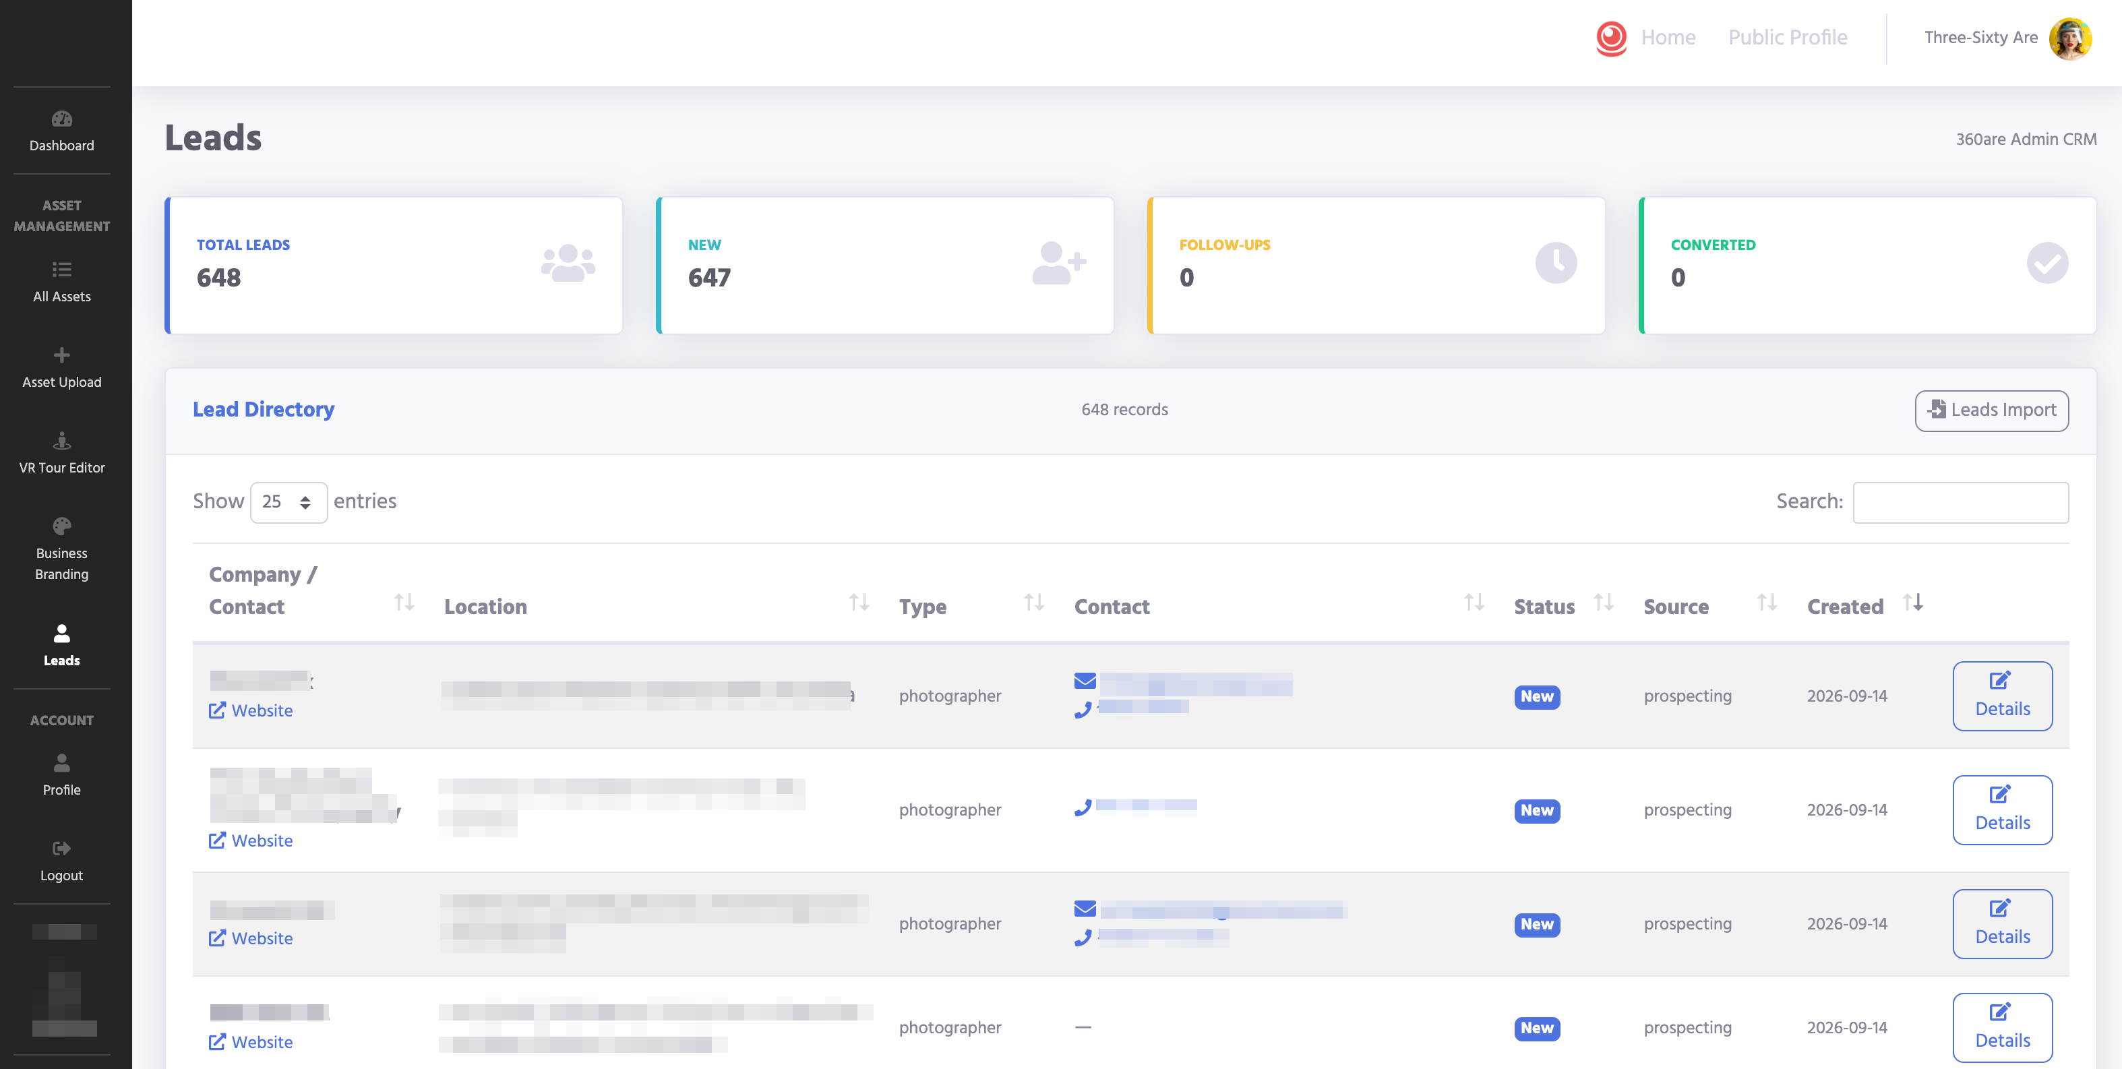Go to the Home menu item
This screenshot has width=2122, height=1069.
(x=1668, y=38)
